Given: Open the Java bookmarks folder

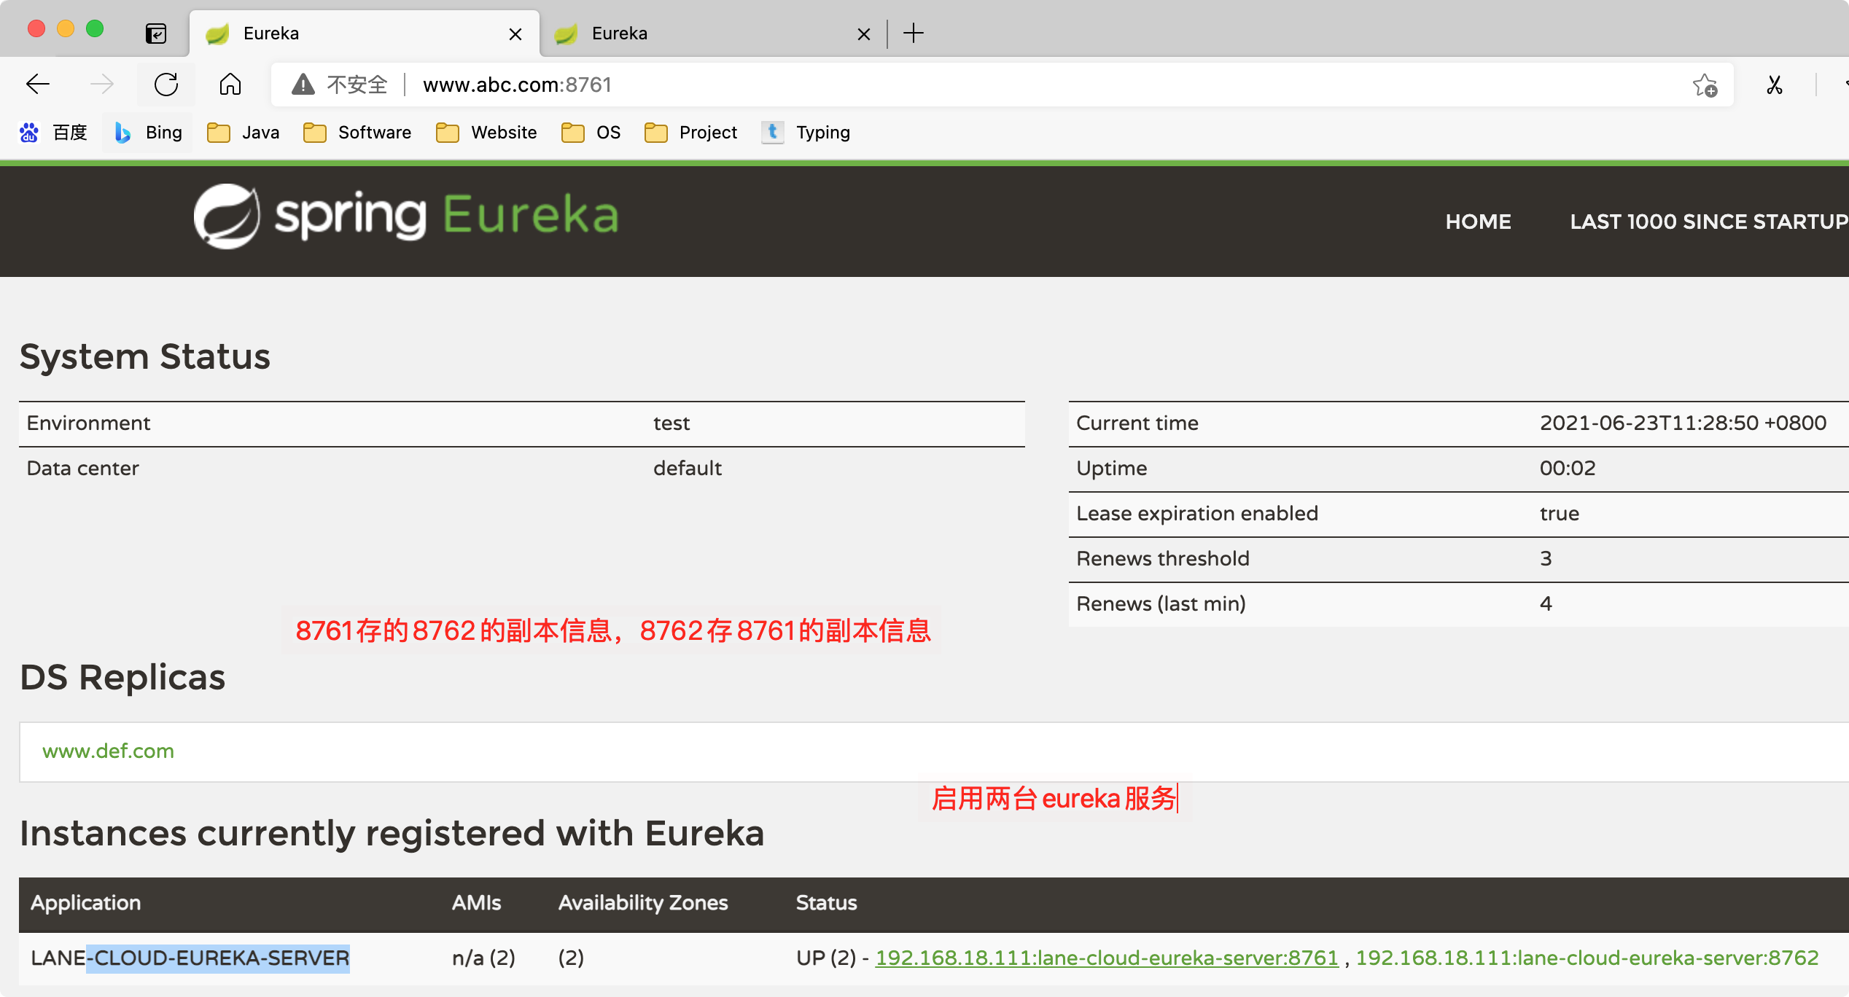Looking at the screenshot, I should click(244, 132).
